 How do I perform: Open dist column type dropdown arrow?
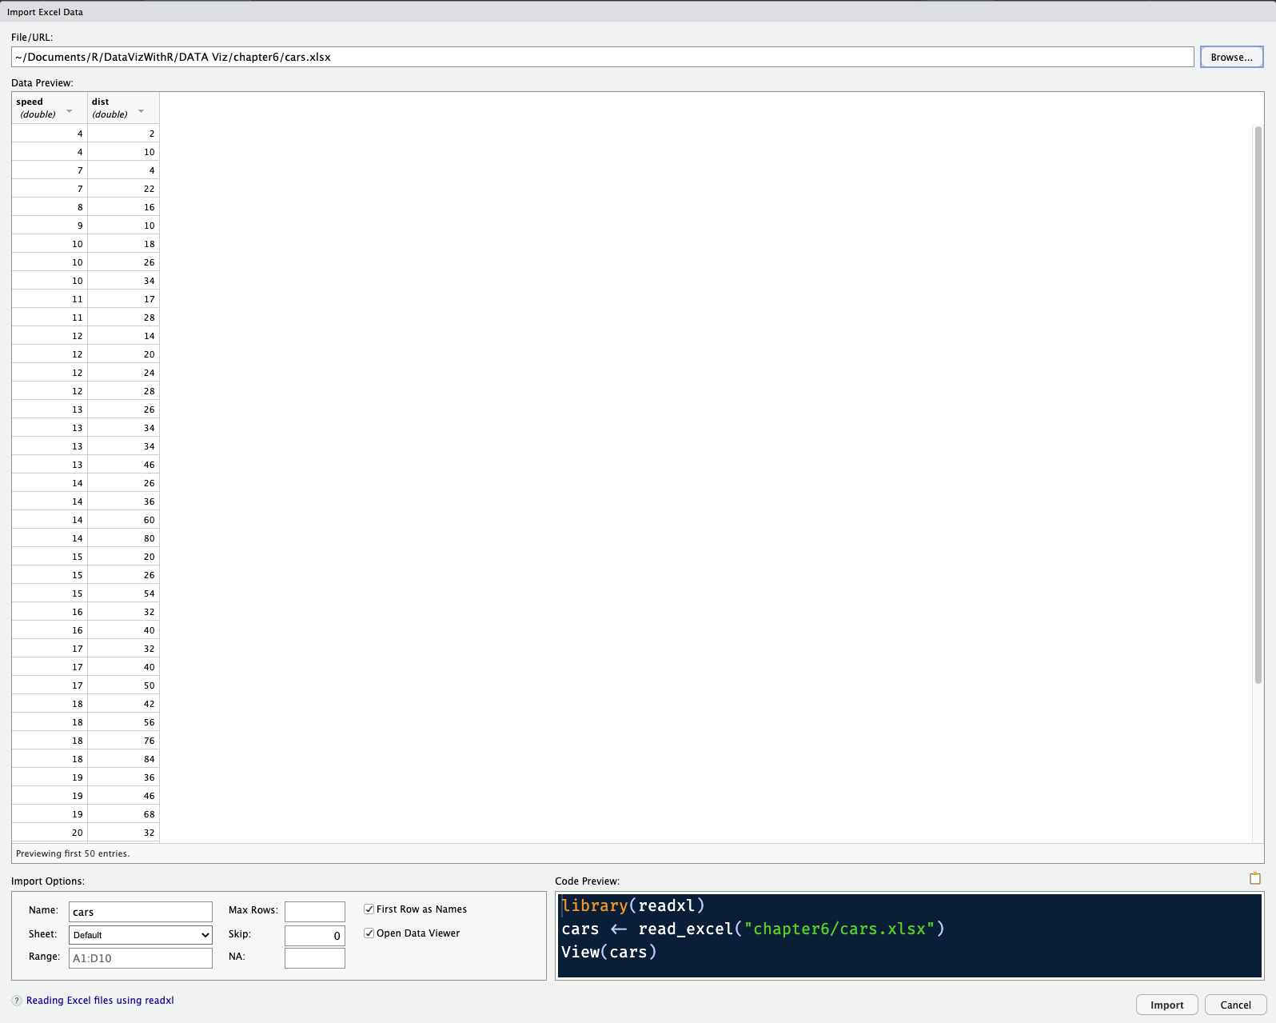[x=142, y=111]
